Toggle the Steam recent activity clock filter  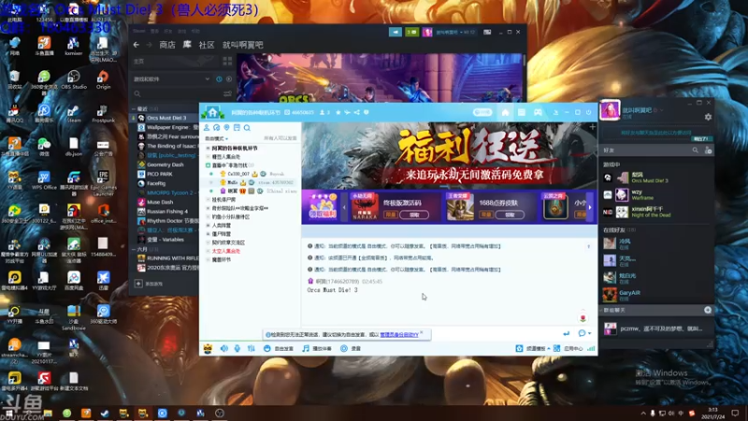click(219, 80)
